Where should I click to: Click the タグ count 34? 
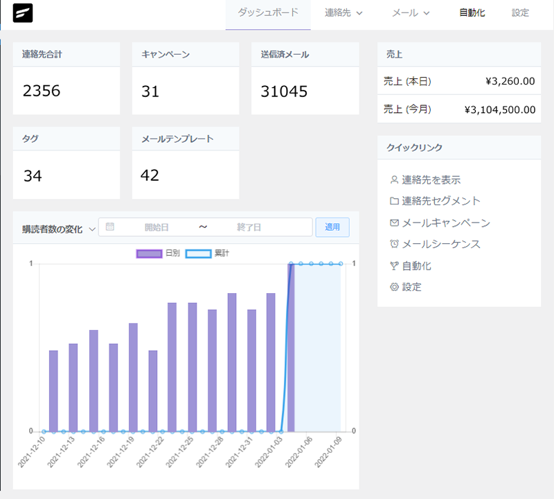[x=33, y=176]
